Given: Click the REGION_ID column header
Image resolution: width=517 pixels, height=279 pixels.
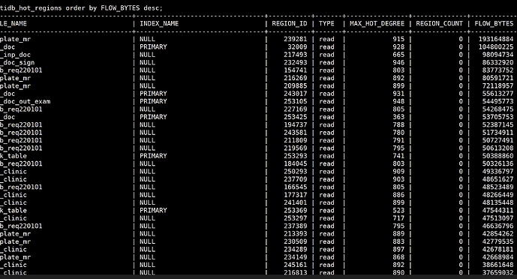Looking at the screenshot, I should click(x=290, y=24).
